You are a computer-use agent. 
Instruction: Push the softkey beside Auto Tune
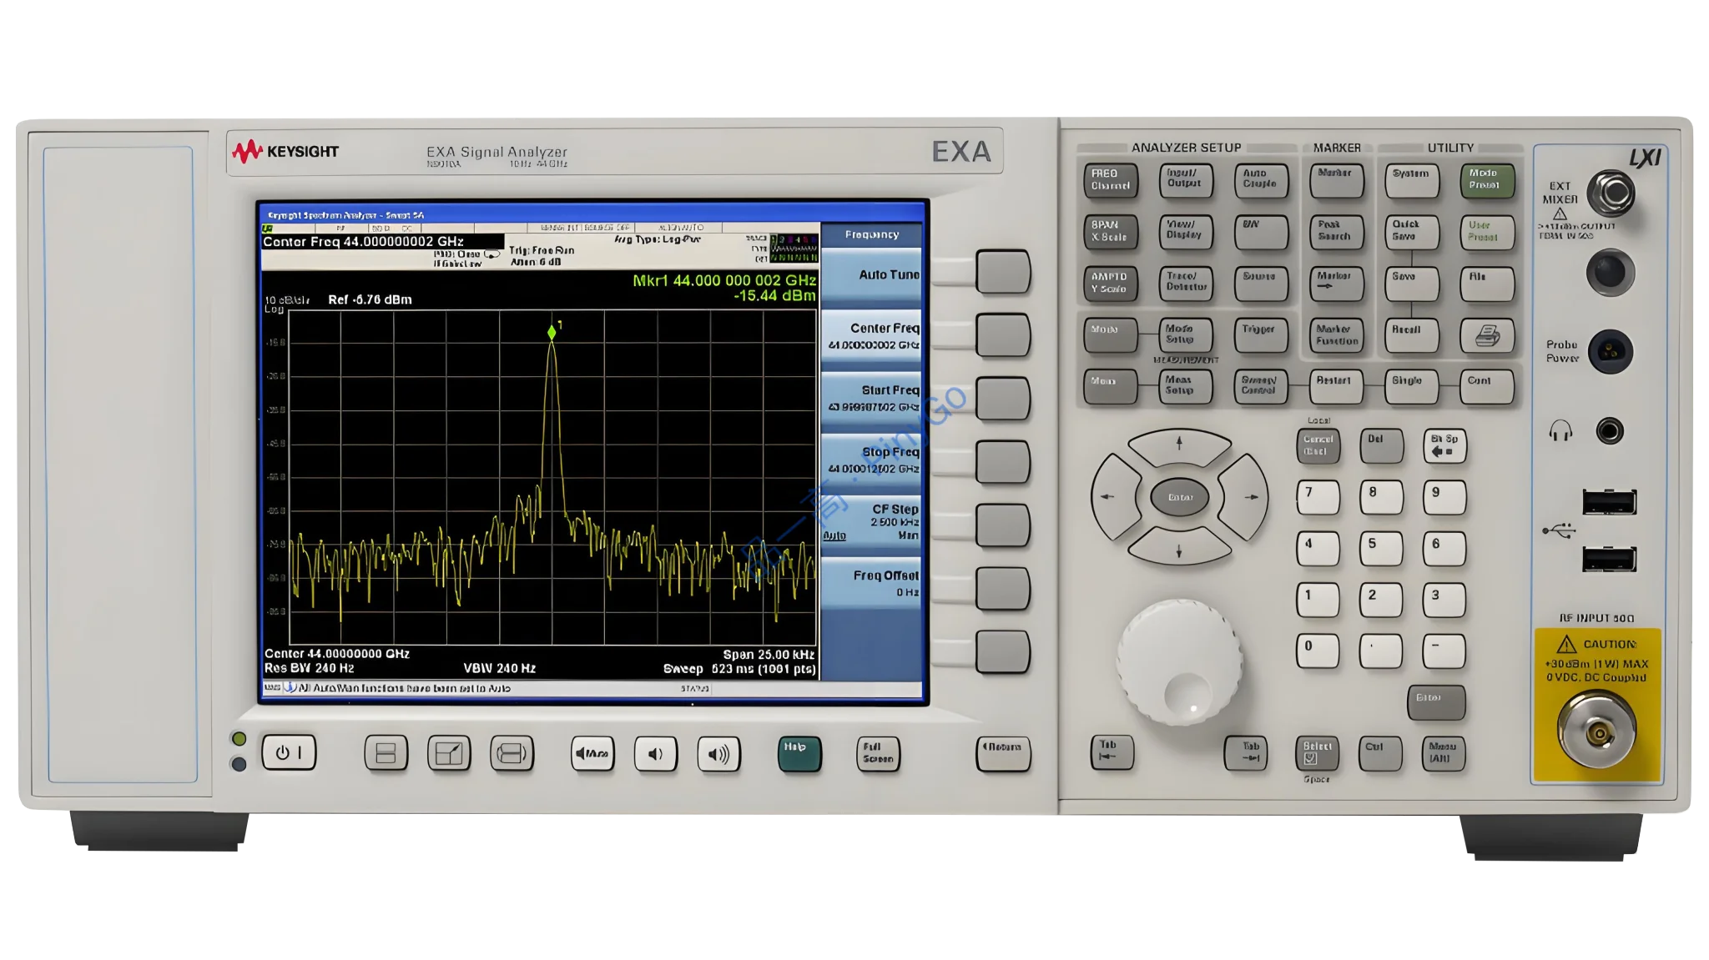point(1003,271)
